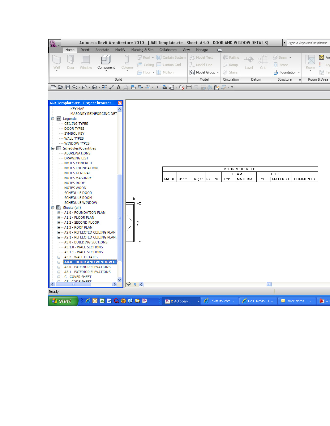Select the Door tool
This screenshot has height=426, width=330.
coord(71,62)
